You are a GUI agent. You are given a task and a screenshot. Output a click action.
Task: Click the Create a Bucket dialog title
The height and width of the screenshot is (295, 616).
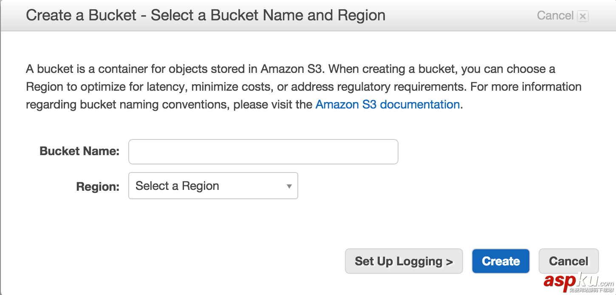tap(206, 16)
